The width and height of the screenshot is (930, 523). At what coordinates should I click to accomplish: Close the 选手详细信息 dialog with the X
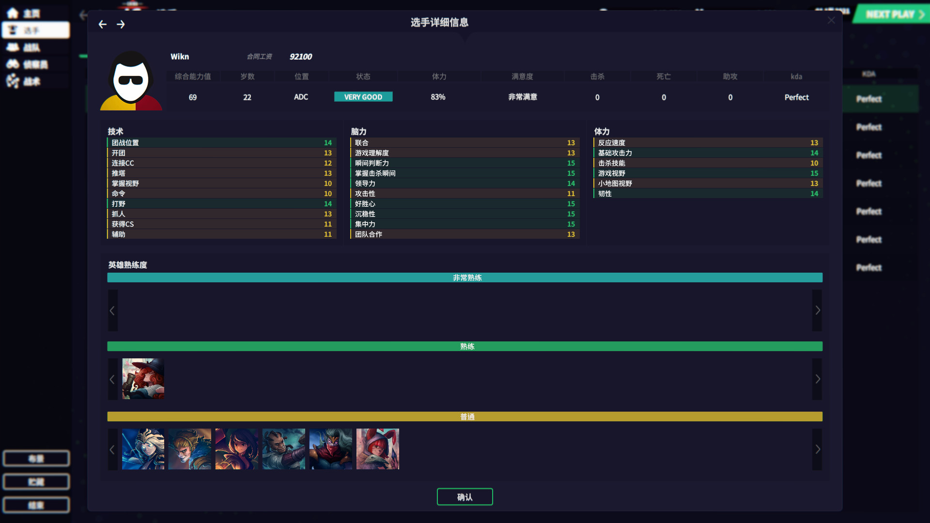(831, 20)
